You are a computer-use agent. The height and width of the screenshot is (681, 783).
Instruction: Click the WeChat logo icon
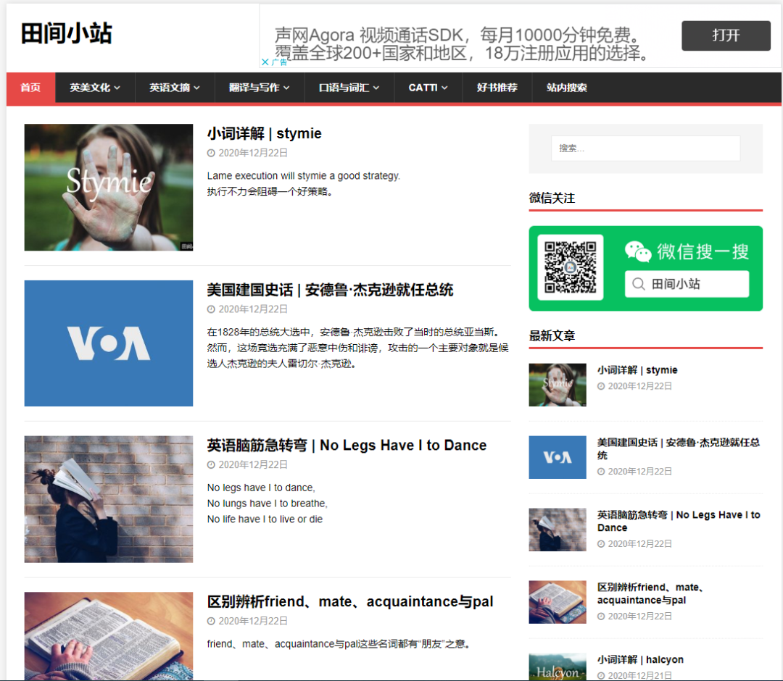point(638,251)
